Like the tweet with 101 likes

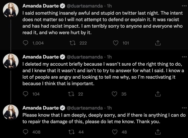116,43
